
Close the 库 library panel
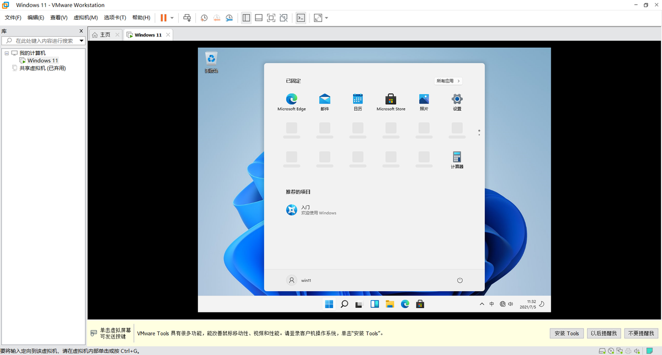pos(81,31)
